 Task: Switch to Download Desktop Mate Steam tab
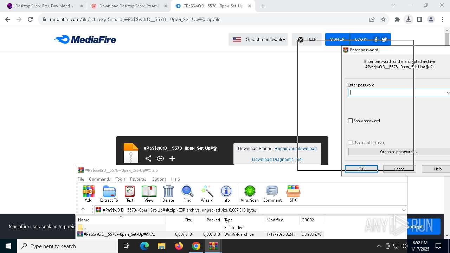[129, 6]
